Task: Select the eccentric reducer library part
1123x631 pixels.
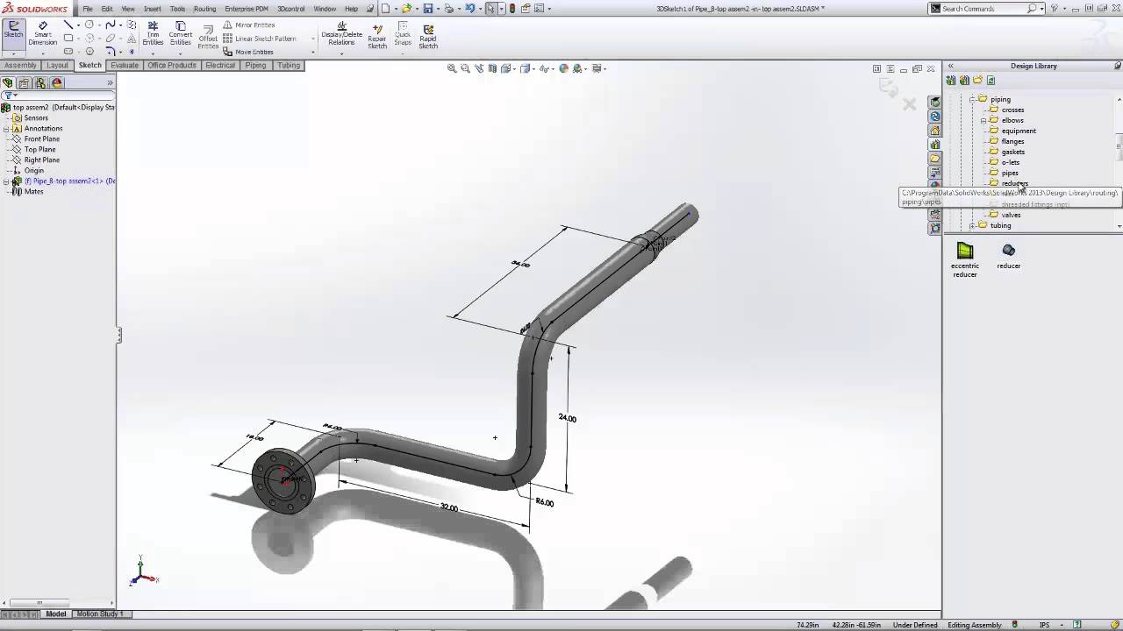Action: click(965, 260)
